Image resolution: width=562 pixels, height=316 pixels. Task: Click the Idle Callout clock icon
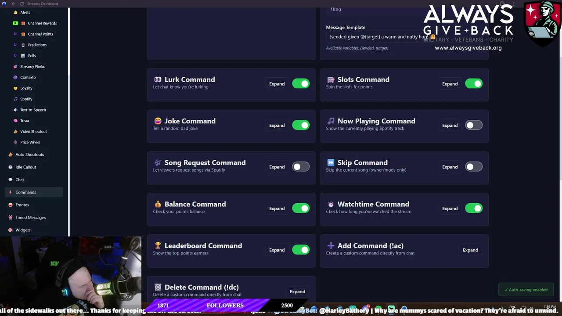pyautogui.click(x=11, y=167)
